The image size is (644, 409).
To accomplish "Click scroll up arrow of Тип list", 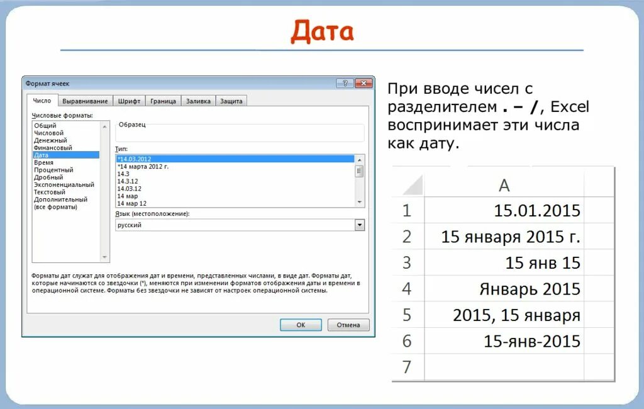I will [359, 160].
